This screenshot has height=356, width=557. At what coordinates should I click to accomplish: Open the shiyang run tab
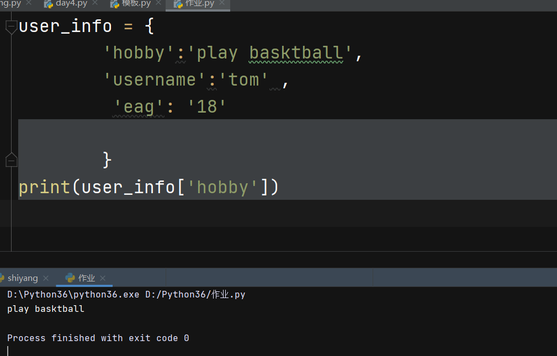[x=23, y=278]
